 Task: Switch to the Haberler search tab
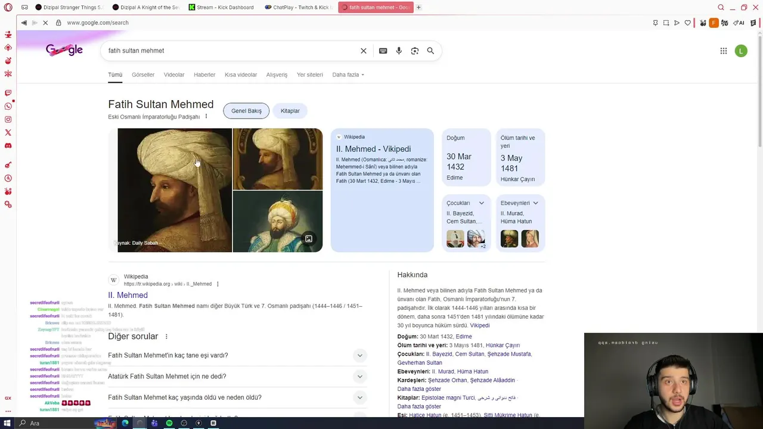click(x=204, y=75)
